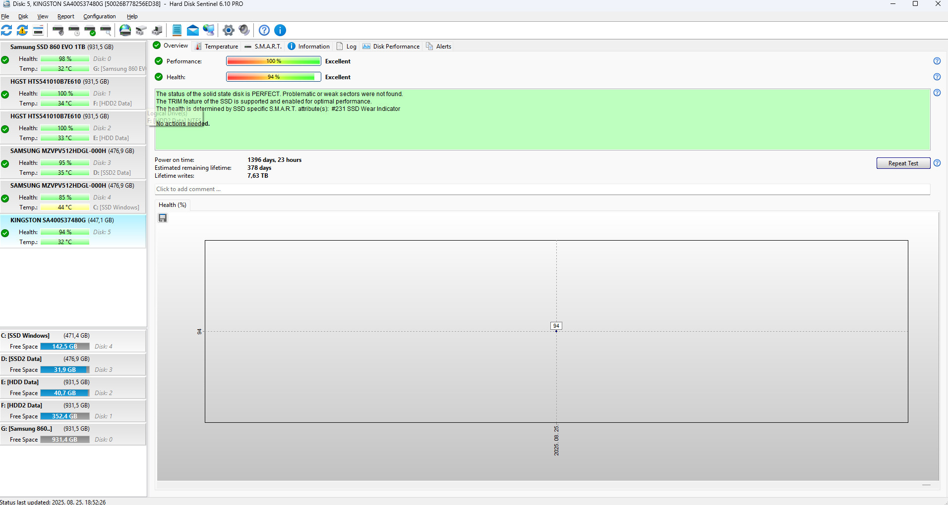Select logical drive C: [SSD Windows]
This screenshot has width=948, height=505.
point(73,341)
